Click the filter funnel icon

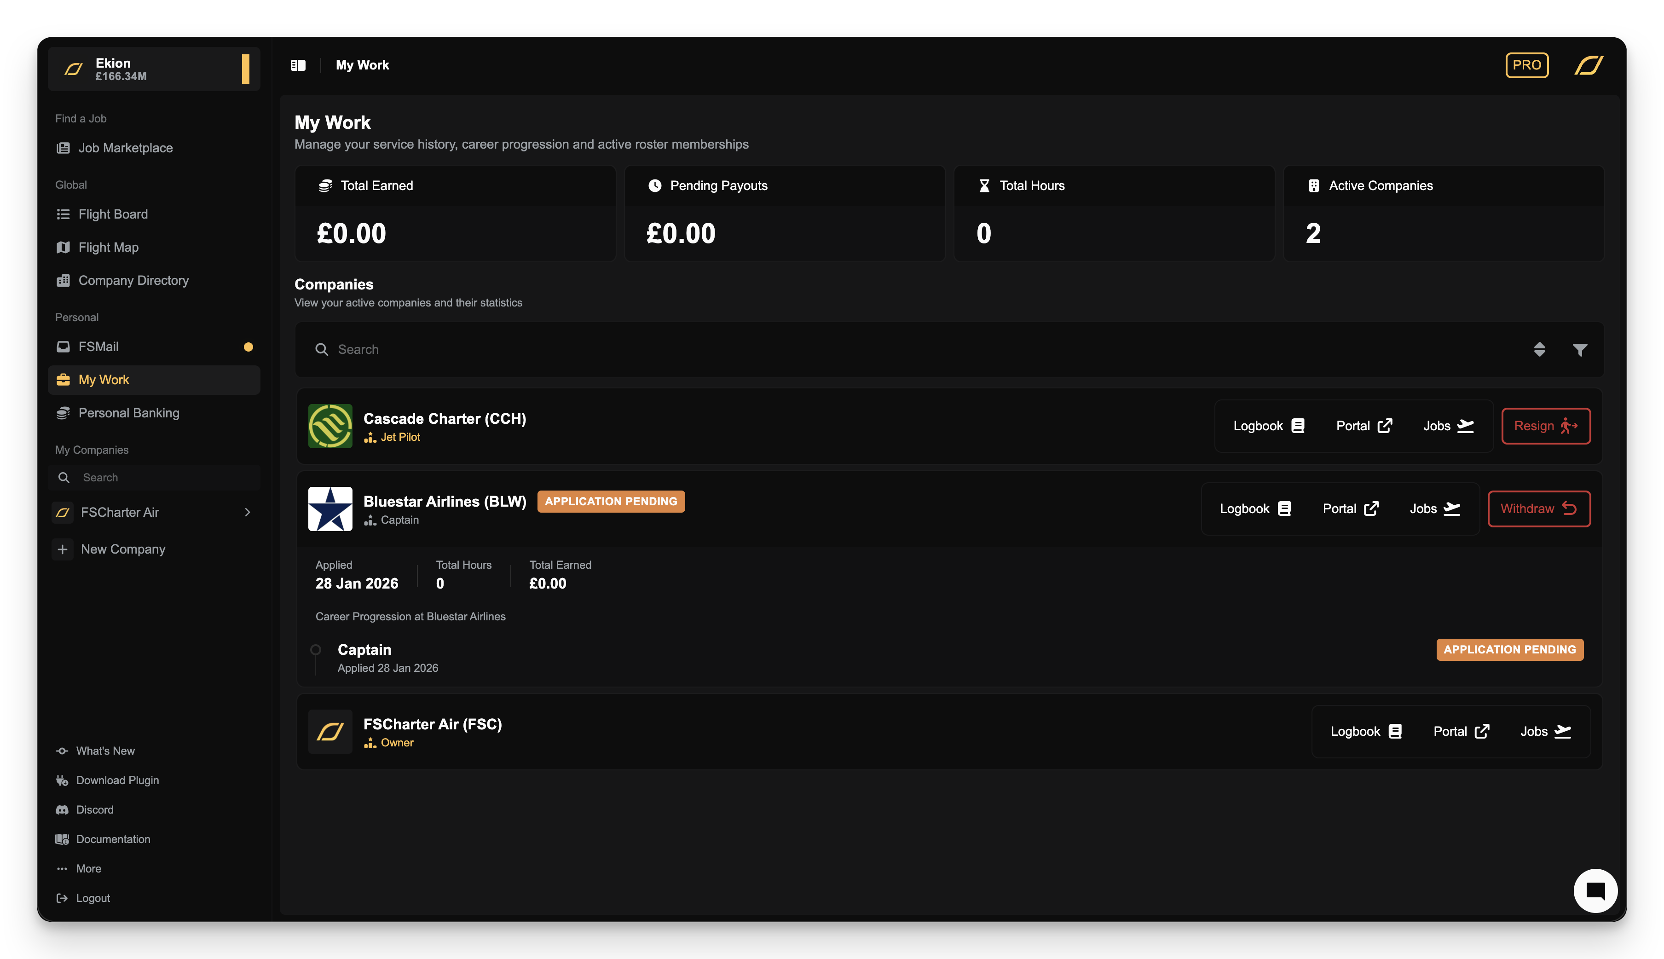coord(1580,350)
